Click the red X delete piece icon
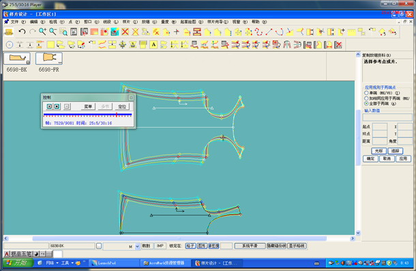416x271 pixels. pyautogui.click(x=125, y=32)
